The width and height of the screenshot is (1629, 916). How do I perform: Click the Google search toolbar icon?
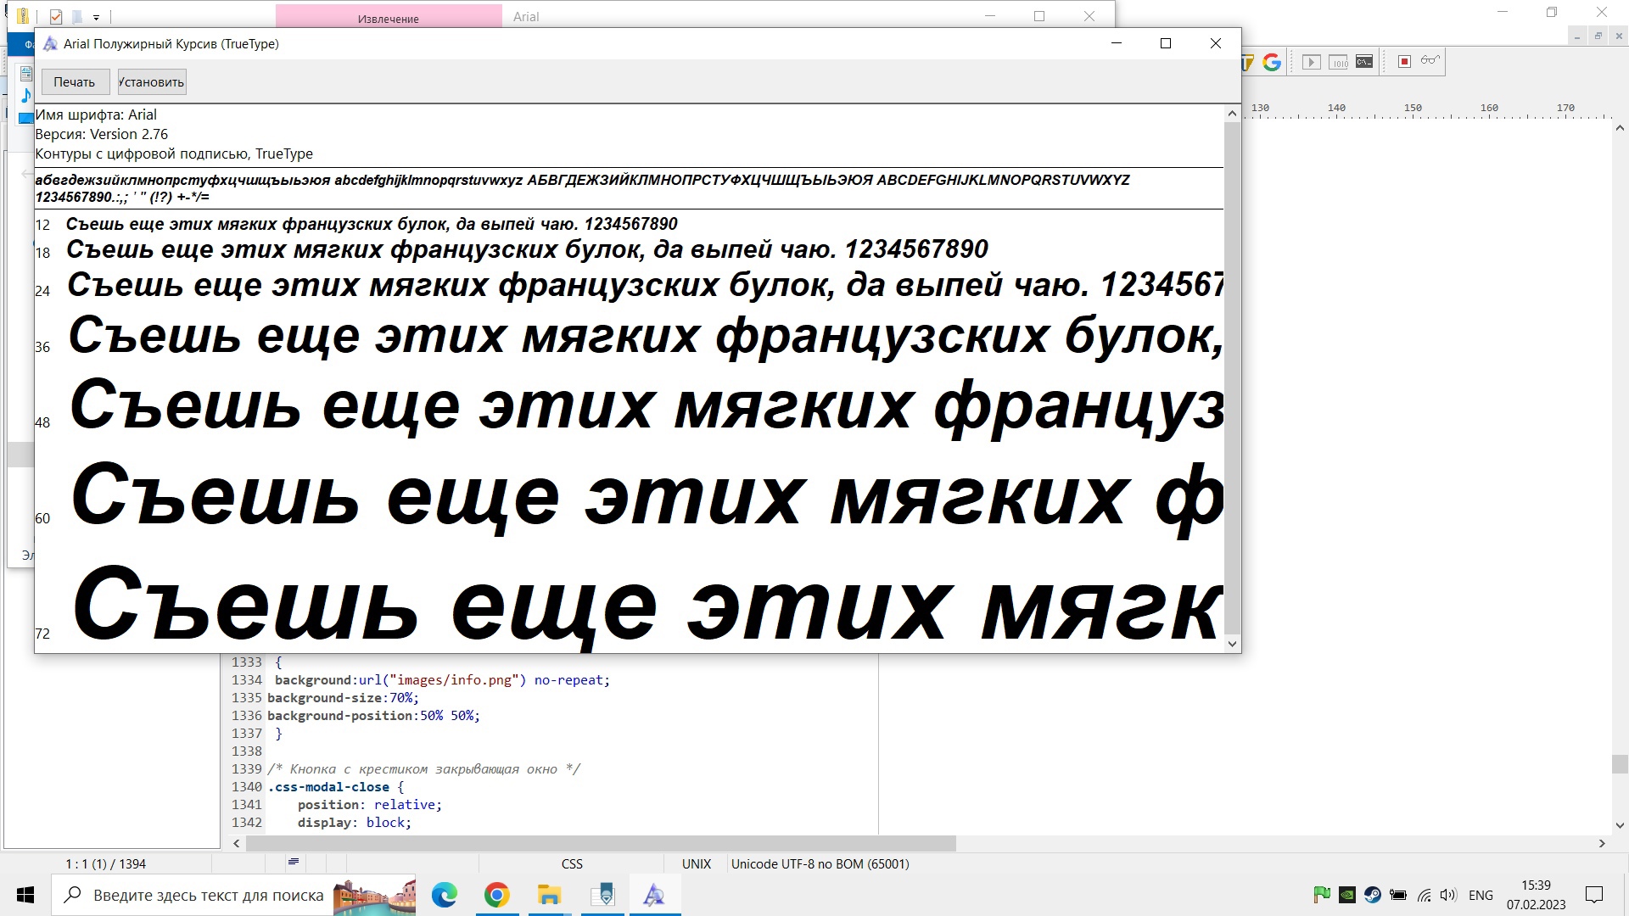pyautogui.click(x=1271, y=62)
